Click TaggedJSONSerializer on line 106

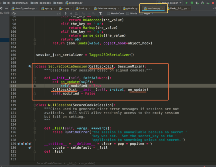click(109, 55)
